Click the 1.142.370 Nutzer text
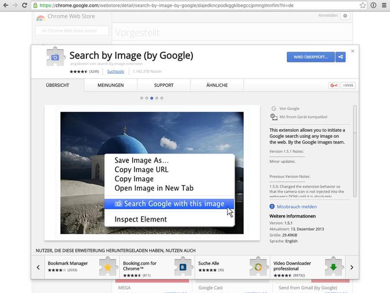This screenshot has width=390, height=293. click(147, 71)
